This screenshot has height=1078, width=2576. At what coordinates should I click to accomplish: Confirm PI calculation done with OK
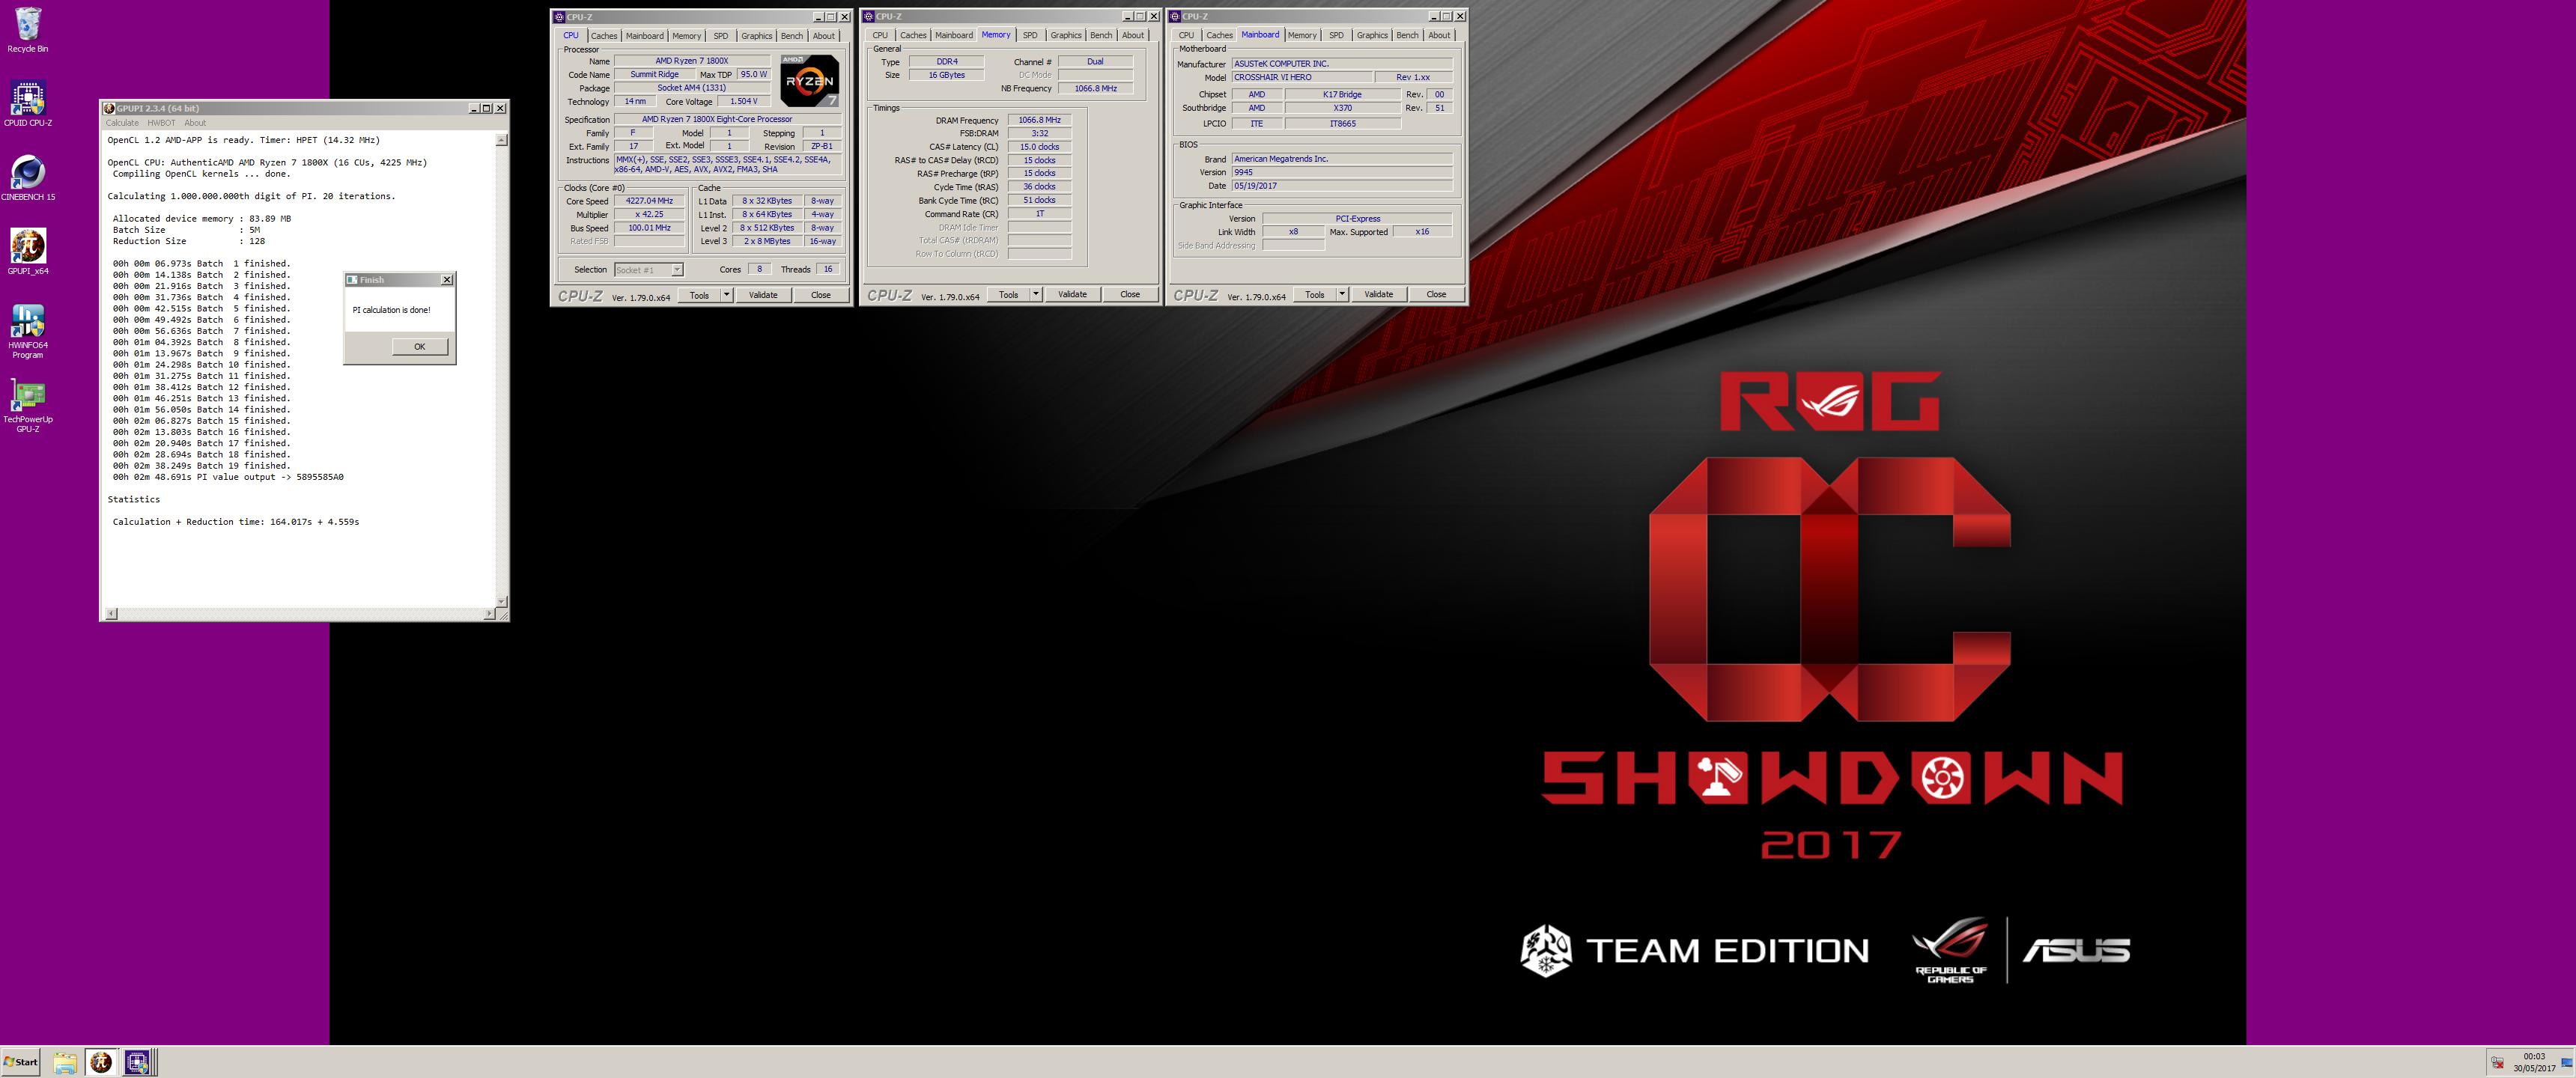click(x=419, y=347)
